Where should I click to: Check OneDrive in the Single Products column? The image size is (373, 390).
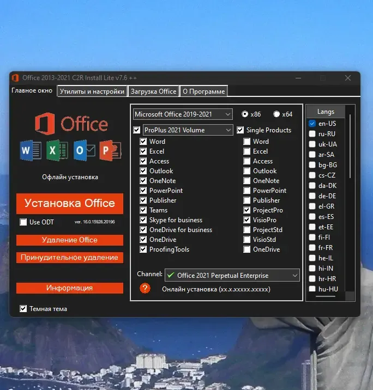[246, 249]
